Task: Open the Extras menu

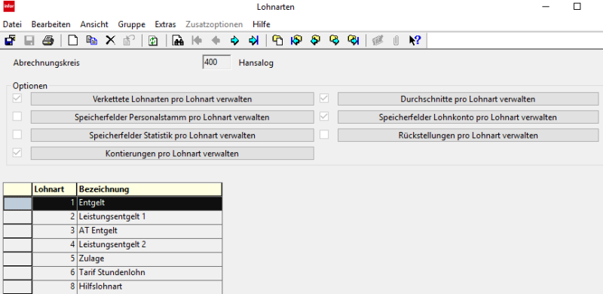Action: coord(165,24)
